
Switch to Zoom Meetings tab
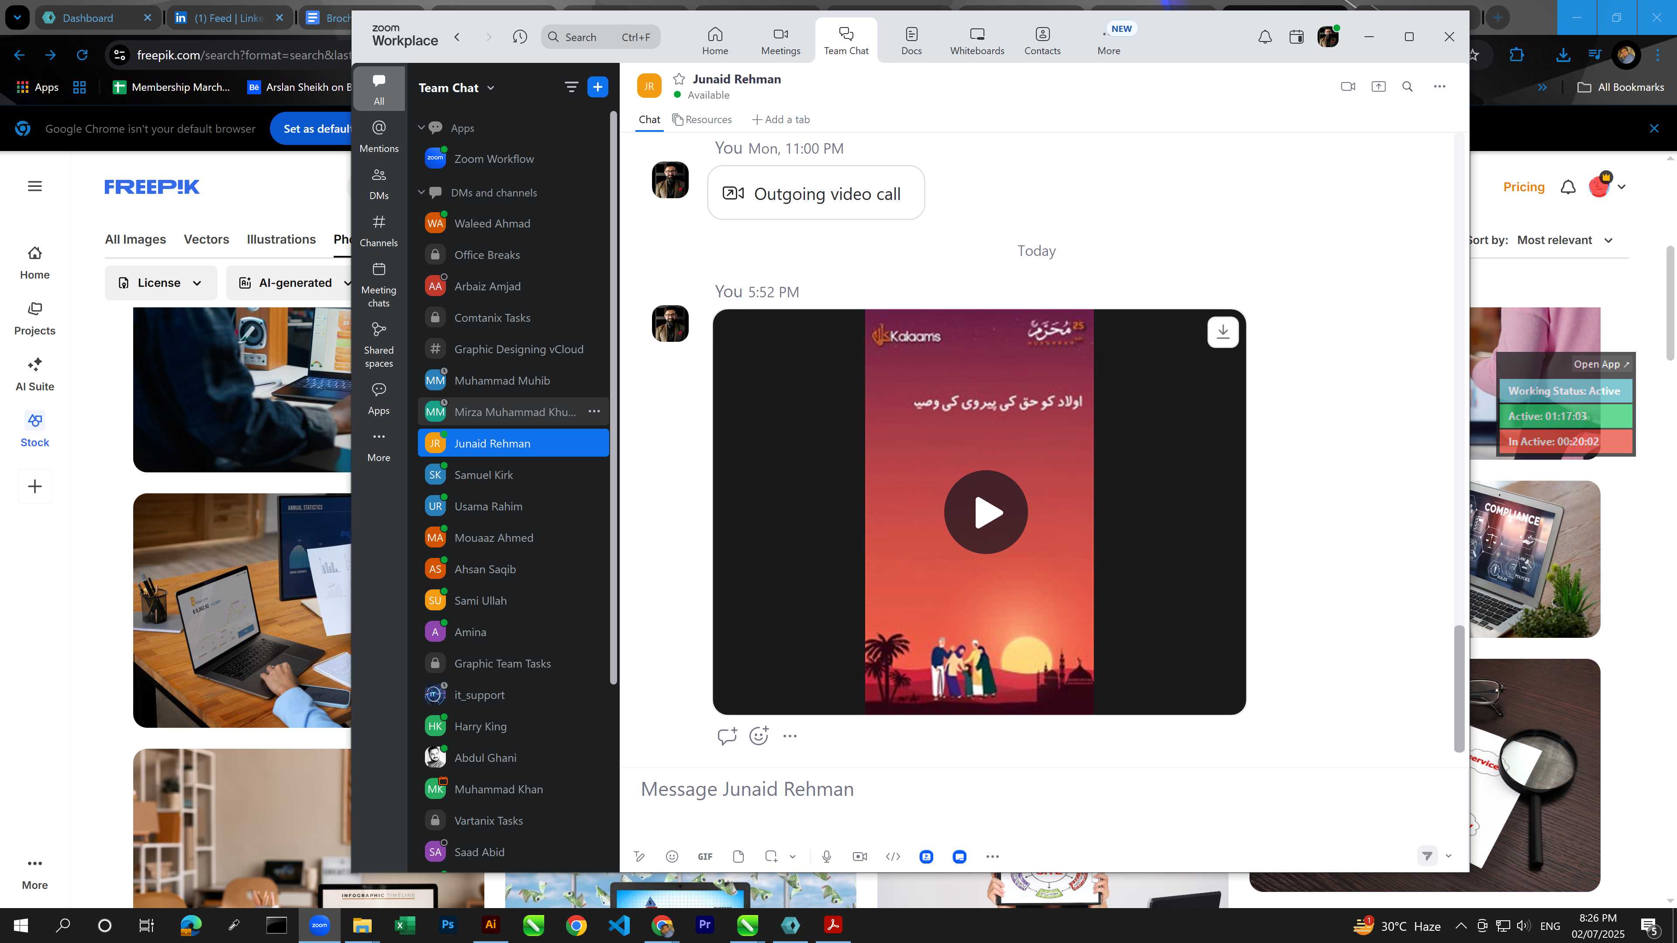[x=780, y=40]
